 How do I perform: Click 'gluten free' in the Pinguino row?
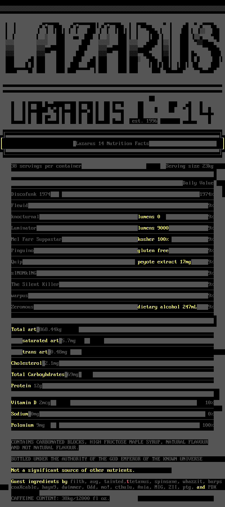point(153,250)
